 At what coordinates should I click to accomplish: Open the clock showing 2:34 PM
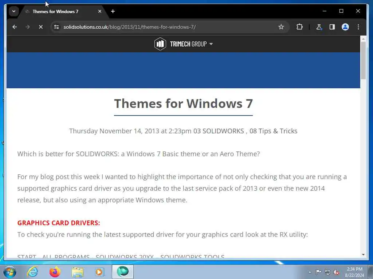click(x=354, y=272)
